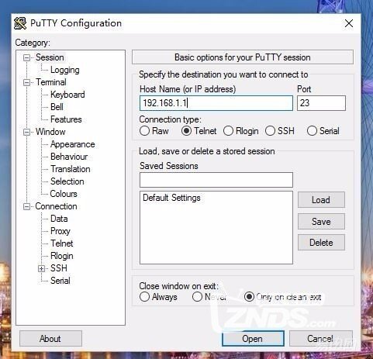This screenshot has height=359, width=373.
Task: Open the Behaviour settings category
Action: [x=69, y=157]
